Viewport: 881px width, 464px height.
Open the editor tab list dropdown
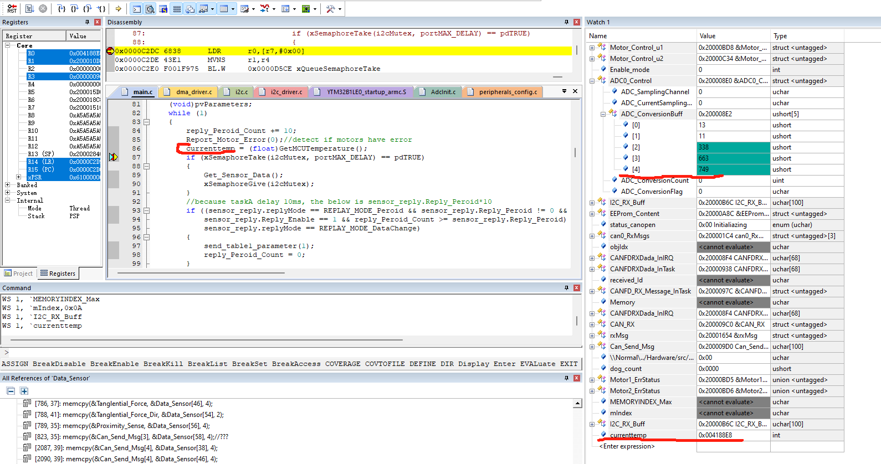click(564, 91)
